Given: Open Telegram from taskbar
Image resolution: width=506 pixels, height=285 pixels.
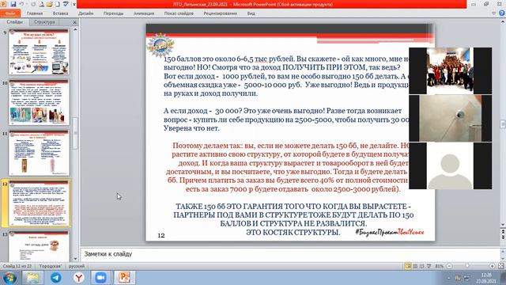Looking at the screenshot, I should [x=56, y=278].
